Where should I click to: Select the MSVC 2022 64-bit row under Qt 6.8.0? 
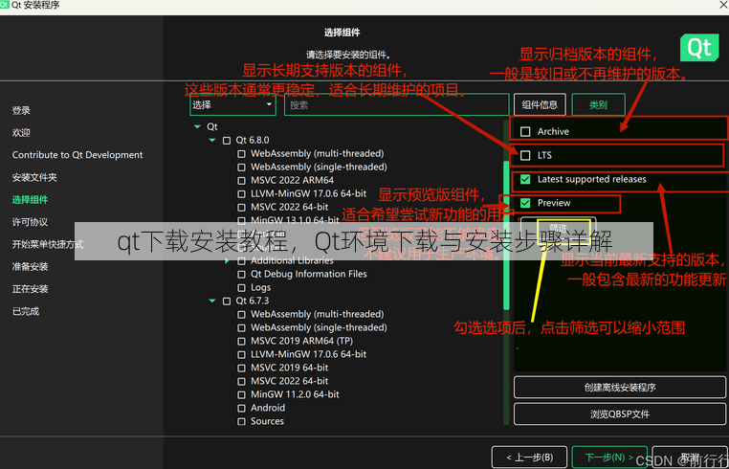click(289, 207)
